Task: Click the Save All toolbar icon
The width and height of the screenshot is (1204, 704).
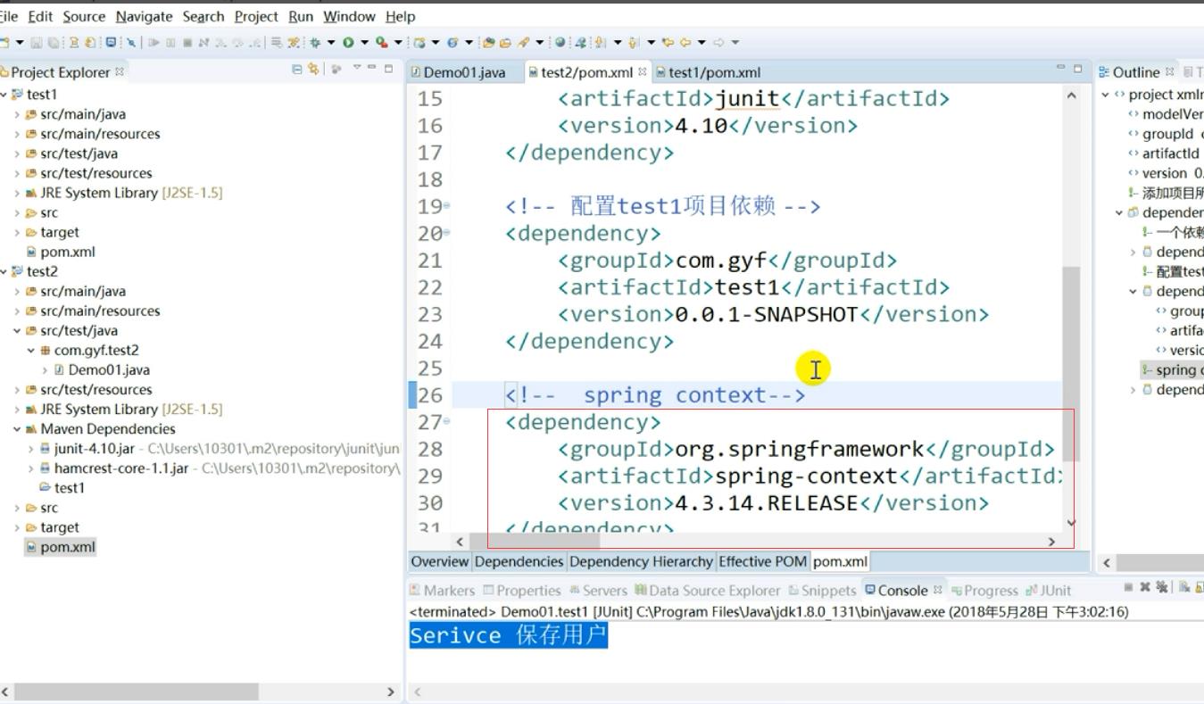Action: click(x=54, y=42)
